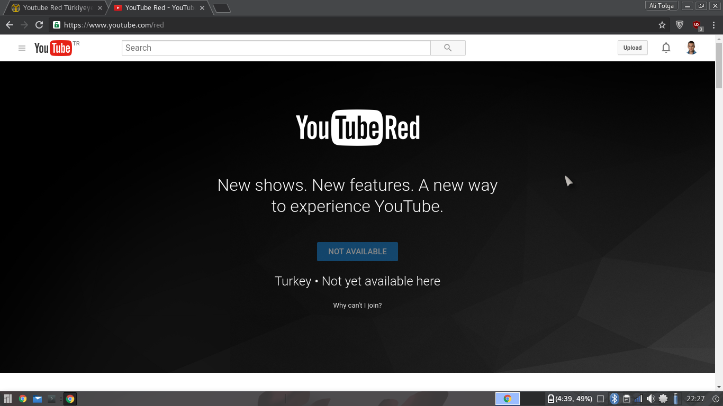Image resolution: width=723 pixels, height=406 pixels.
Task: Click the arrow circle beside the clock
Action: [x=716, y=399]
